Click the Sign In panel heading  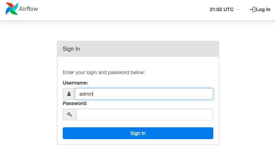tap(71, 49)
